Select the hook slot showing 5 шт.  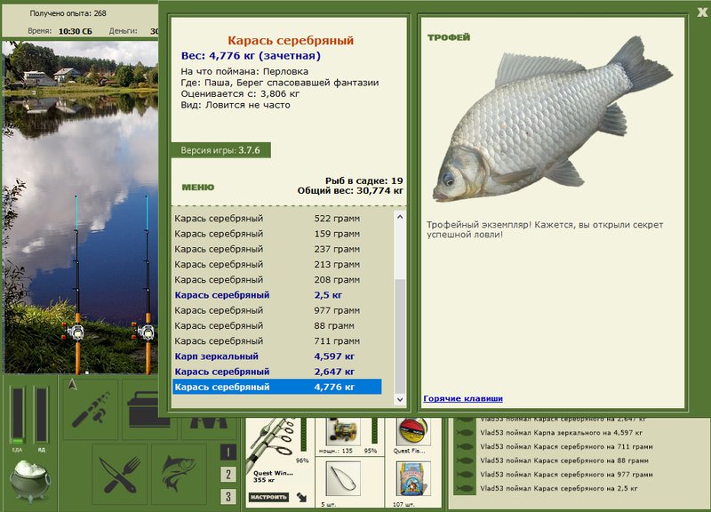pos(343,479)
